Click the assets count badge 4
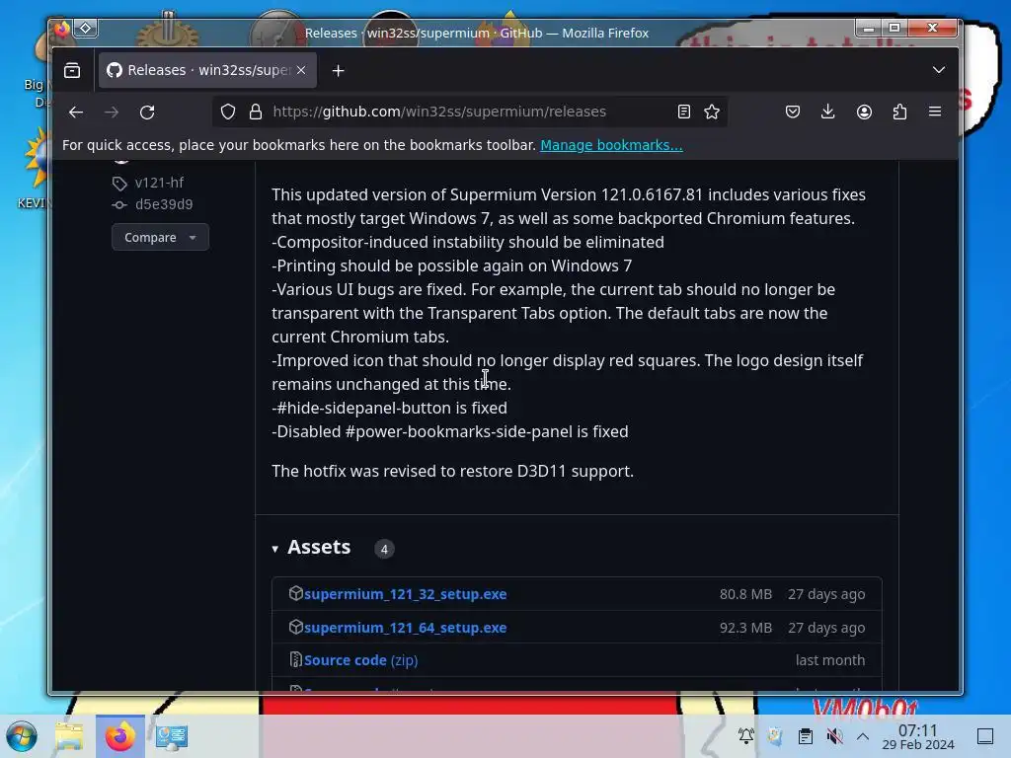 (x=384, y=549)
